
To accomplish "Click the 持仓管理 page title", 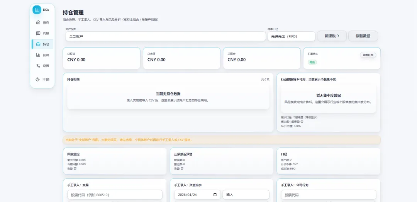I will click(x=73, y=12).
